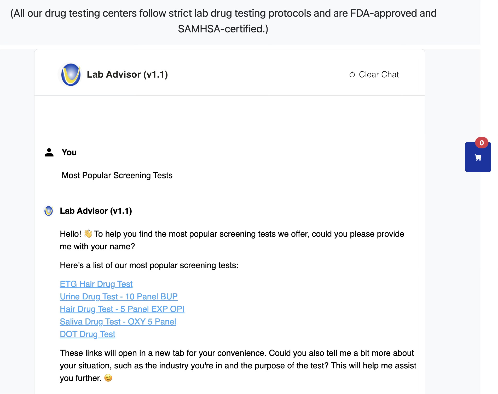Click the FDA-approved and SAMHSA-certified banner text
Screen dimensions: 498x394
click(x=223, y=21)
